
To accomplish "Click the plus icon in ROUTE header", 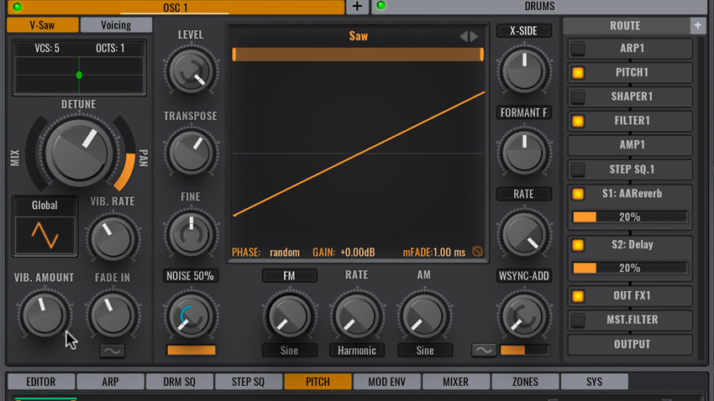I will (697, 26).
